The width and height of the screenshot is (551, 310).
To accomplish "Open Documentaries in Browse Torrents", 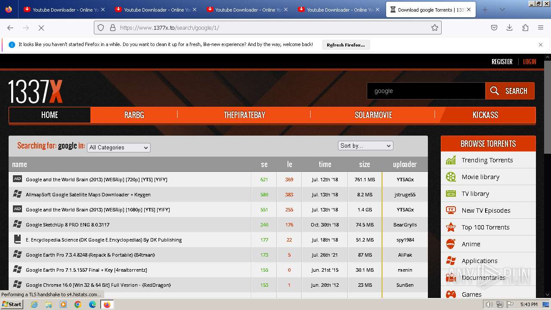I will tap(483, 278).
